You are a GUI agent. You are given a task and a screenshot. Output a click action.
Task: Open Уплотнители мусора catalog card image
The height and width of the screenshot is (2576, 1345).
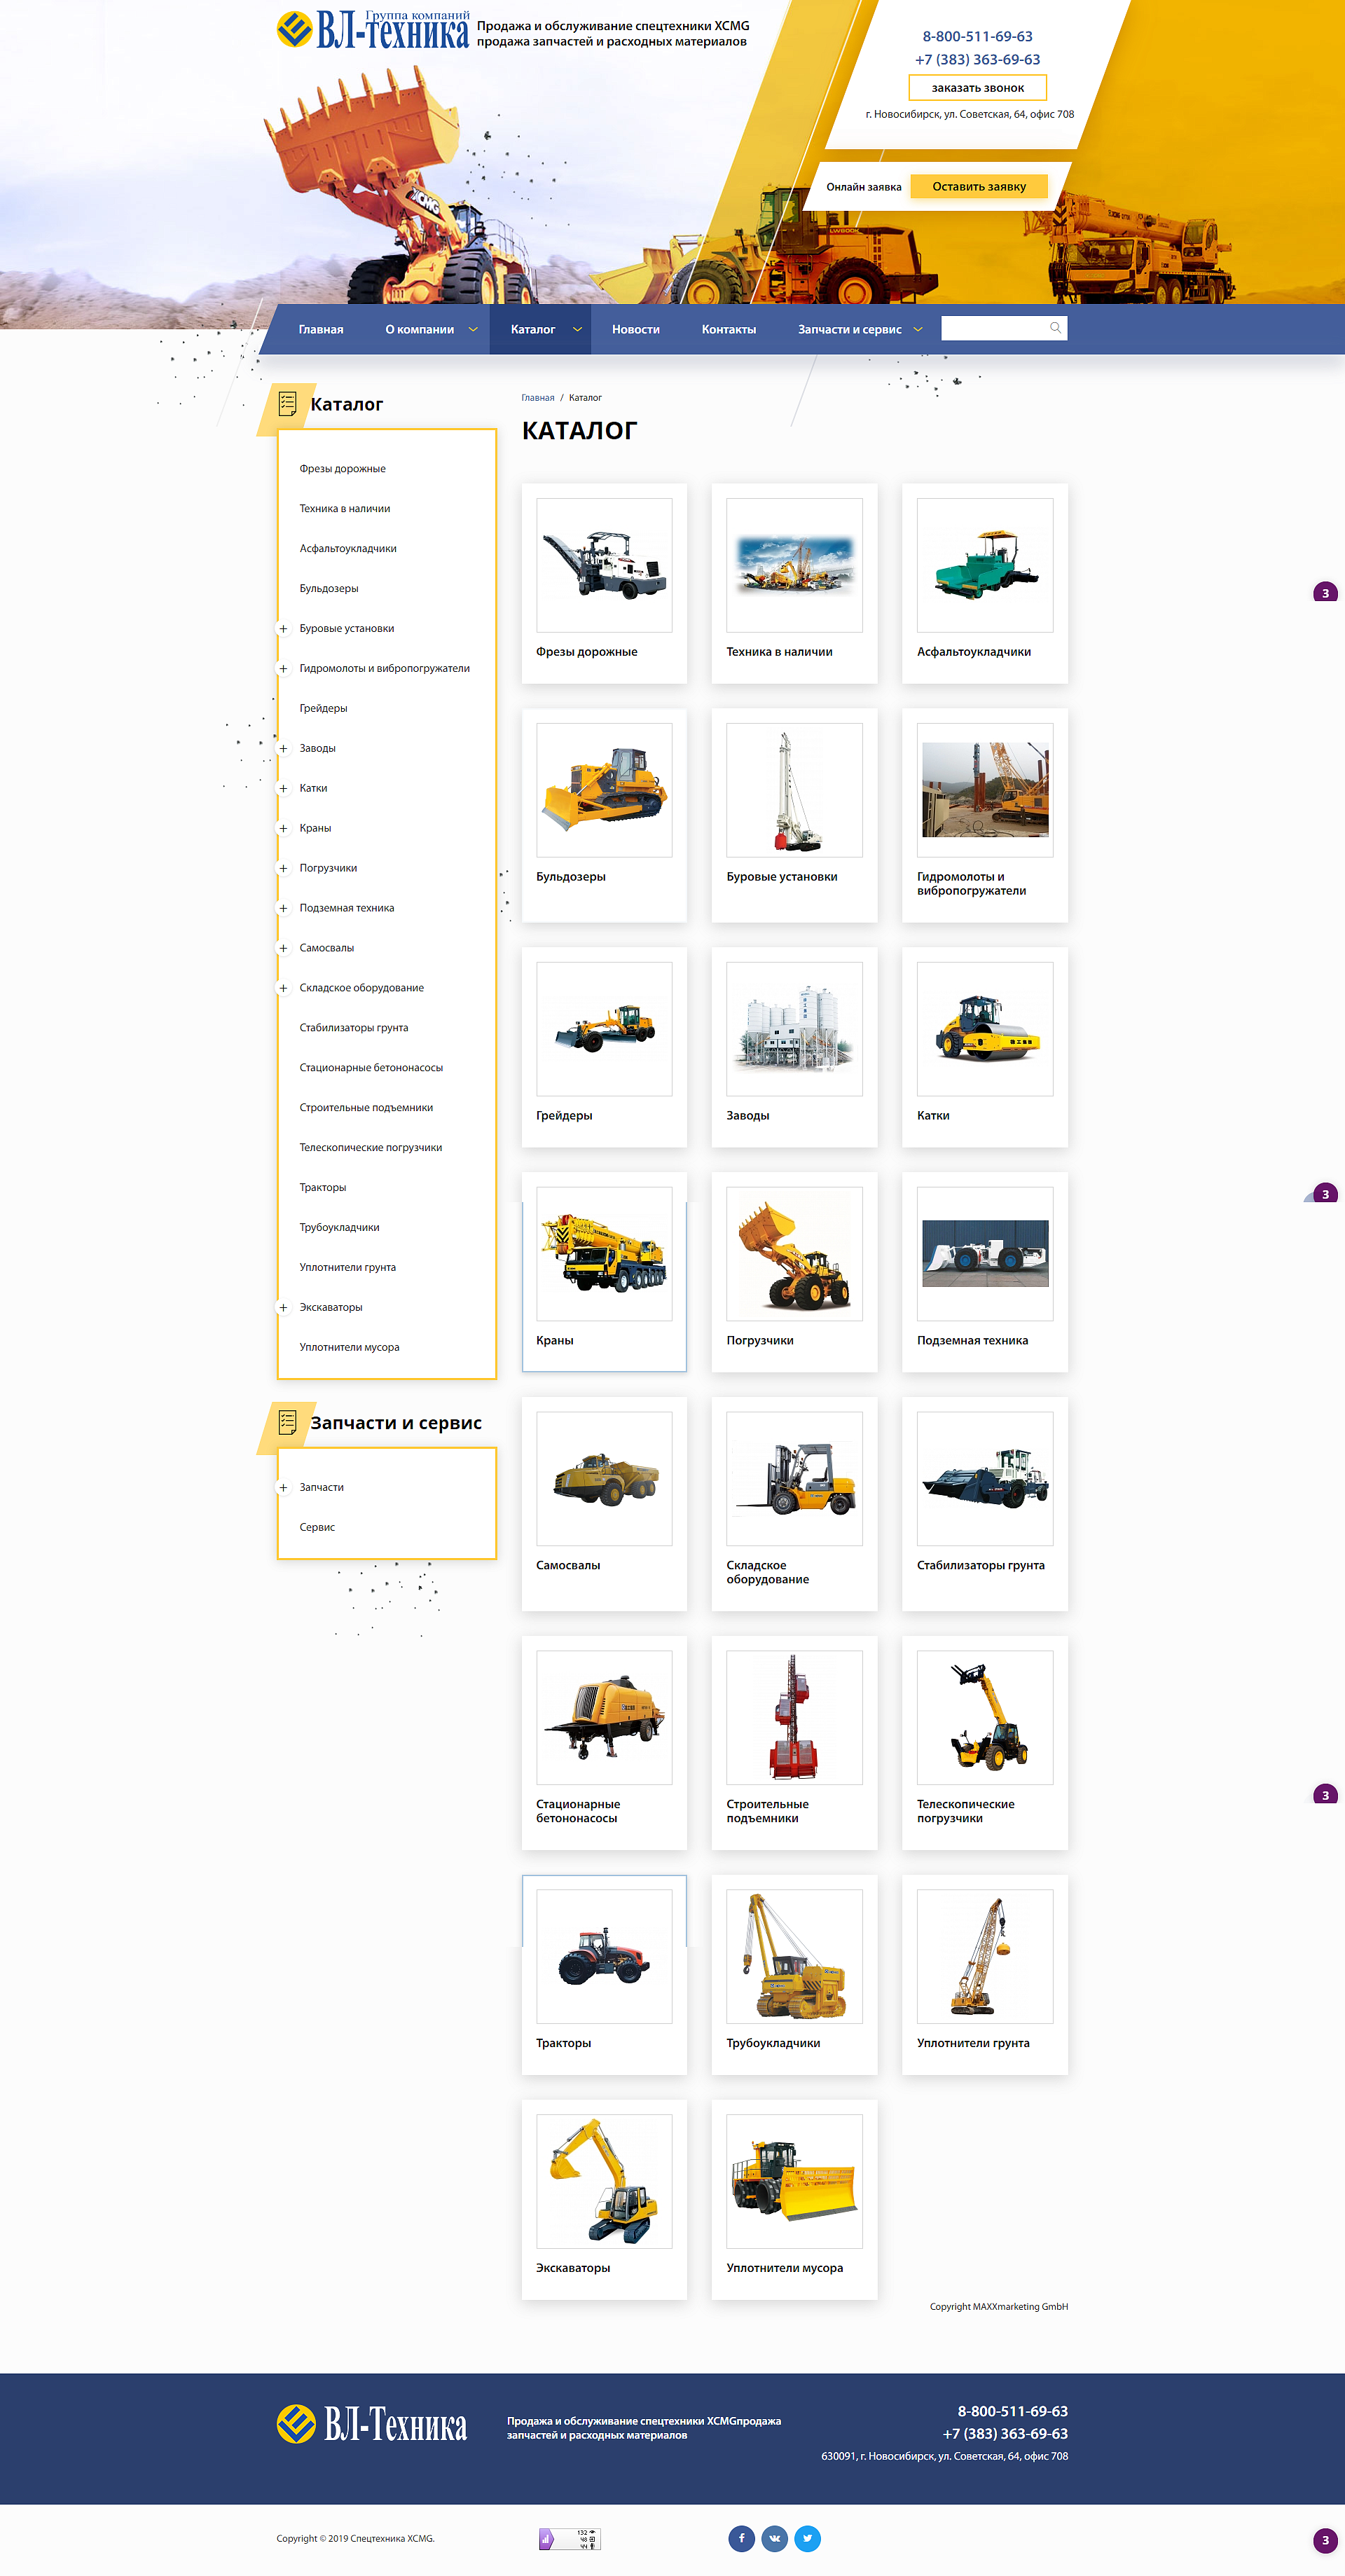(794, 2181)
